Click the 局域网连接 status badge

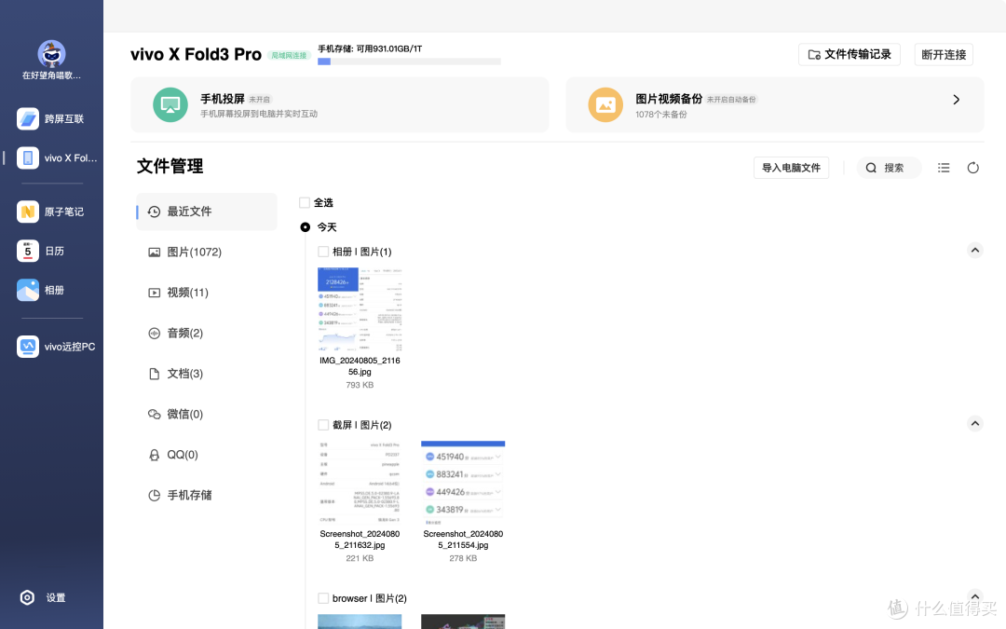tap(289, 55)
